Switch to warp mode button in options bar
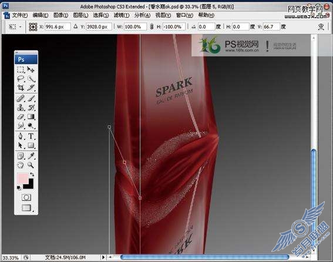333x262 pixels. [x=321, y=27]
